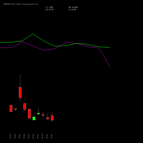This screenshot has width=143, height=143.
Task: Select the large green candle above 02 Jul
Action: (34, 118)
